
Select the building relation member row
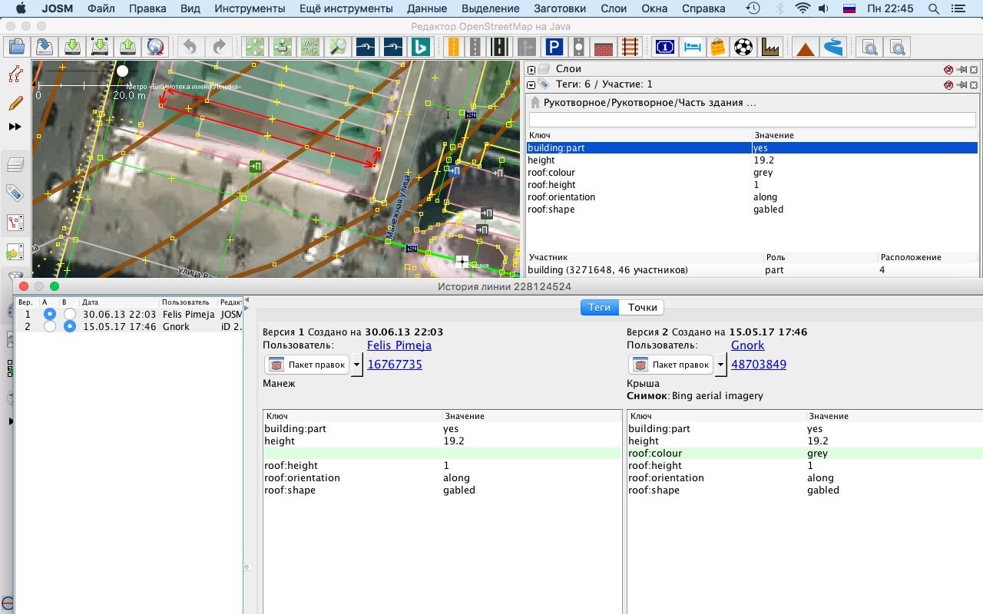(x=753, y=270)
